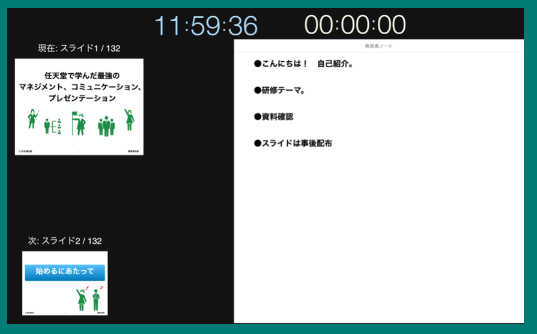537x334 pixels.
Task: Click the three-person group icon on current slide
Action: click(x=106, y=126)
